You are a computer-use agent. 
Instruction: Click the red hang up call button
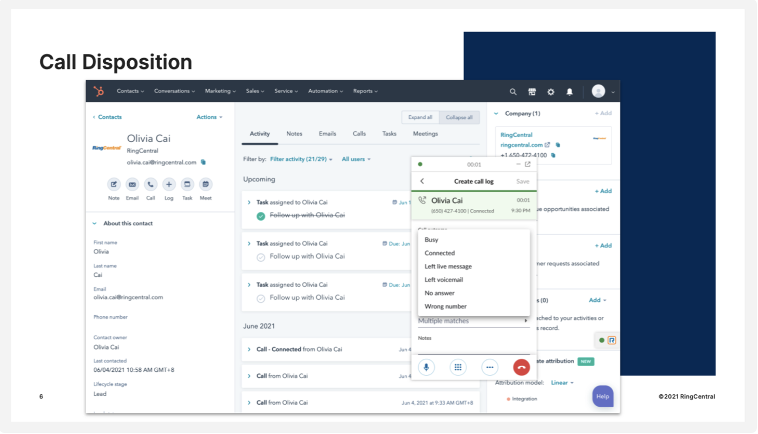(521, 367)
